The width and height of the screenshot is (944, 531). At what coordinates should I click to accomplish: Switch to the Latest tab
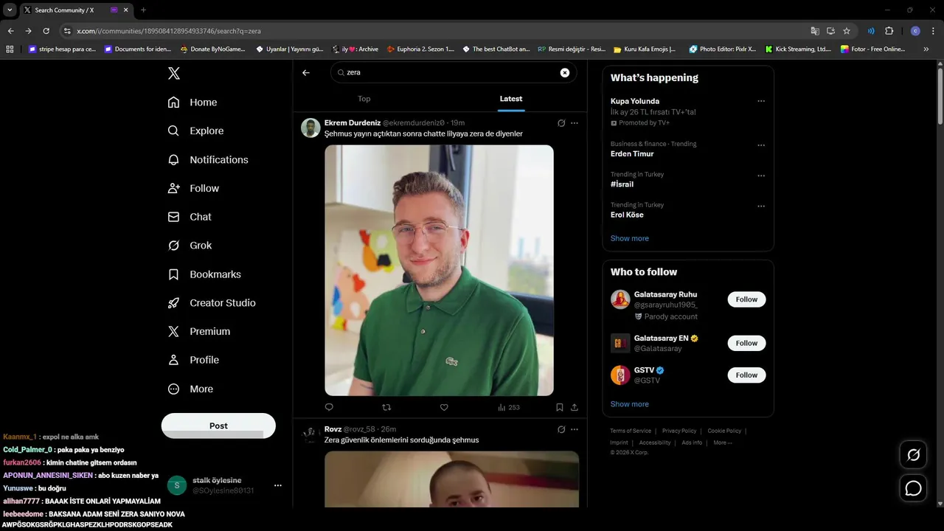pos(511,99)
